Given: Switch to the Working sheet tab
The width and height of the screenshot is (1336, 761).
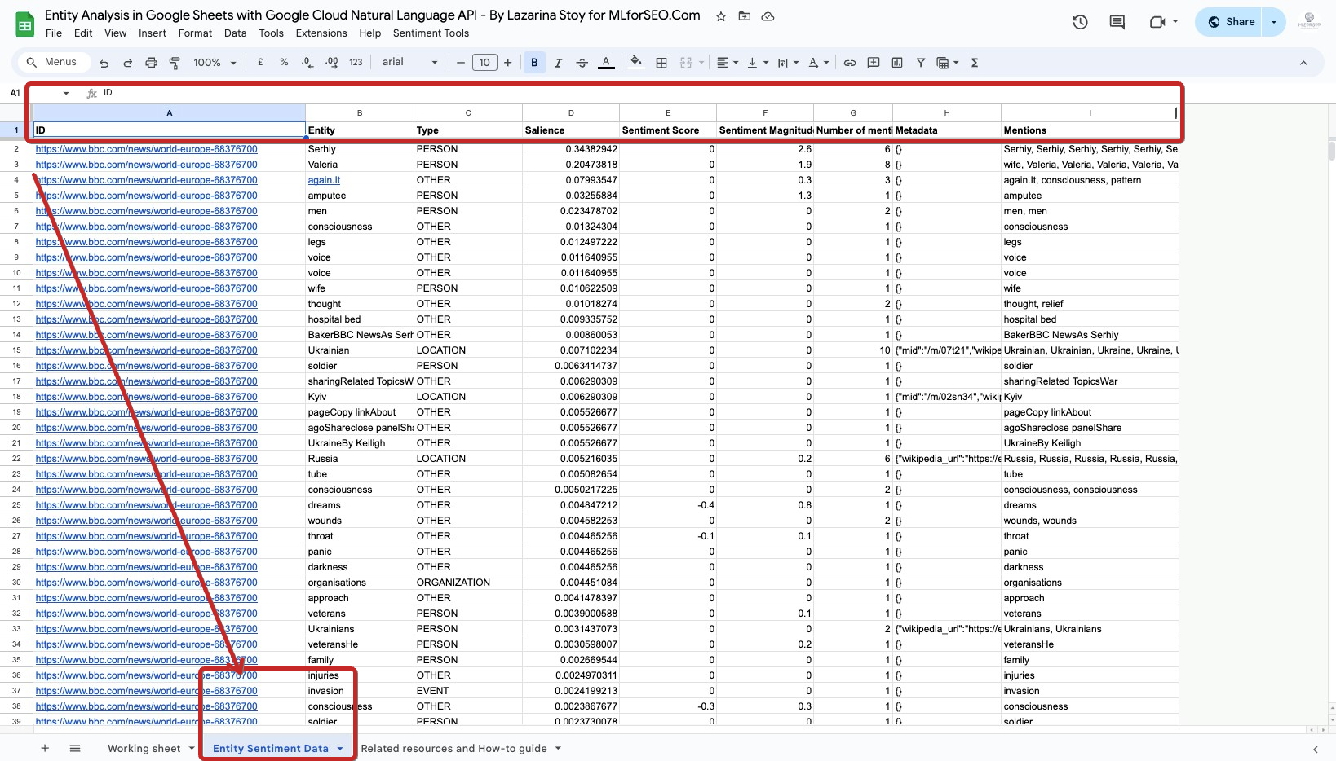Looking at the screenshot, I should click(144, 748).
